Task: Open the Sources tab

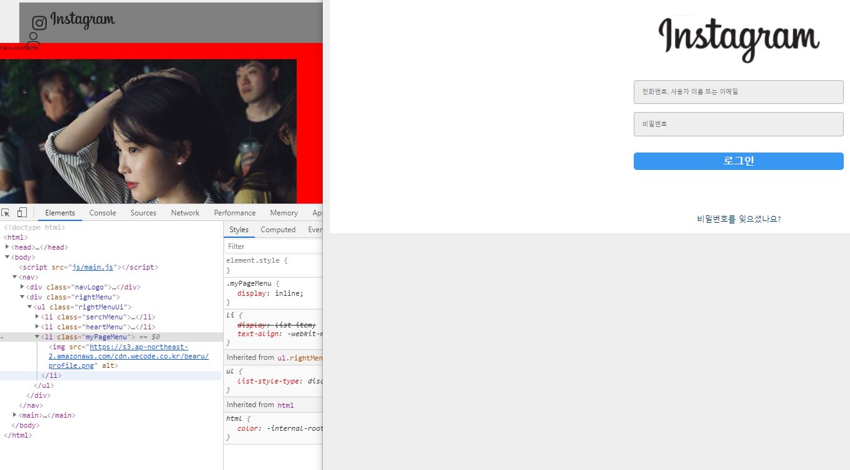Action: pyautogui.click(x=143, y=212)
